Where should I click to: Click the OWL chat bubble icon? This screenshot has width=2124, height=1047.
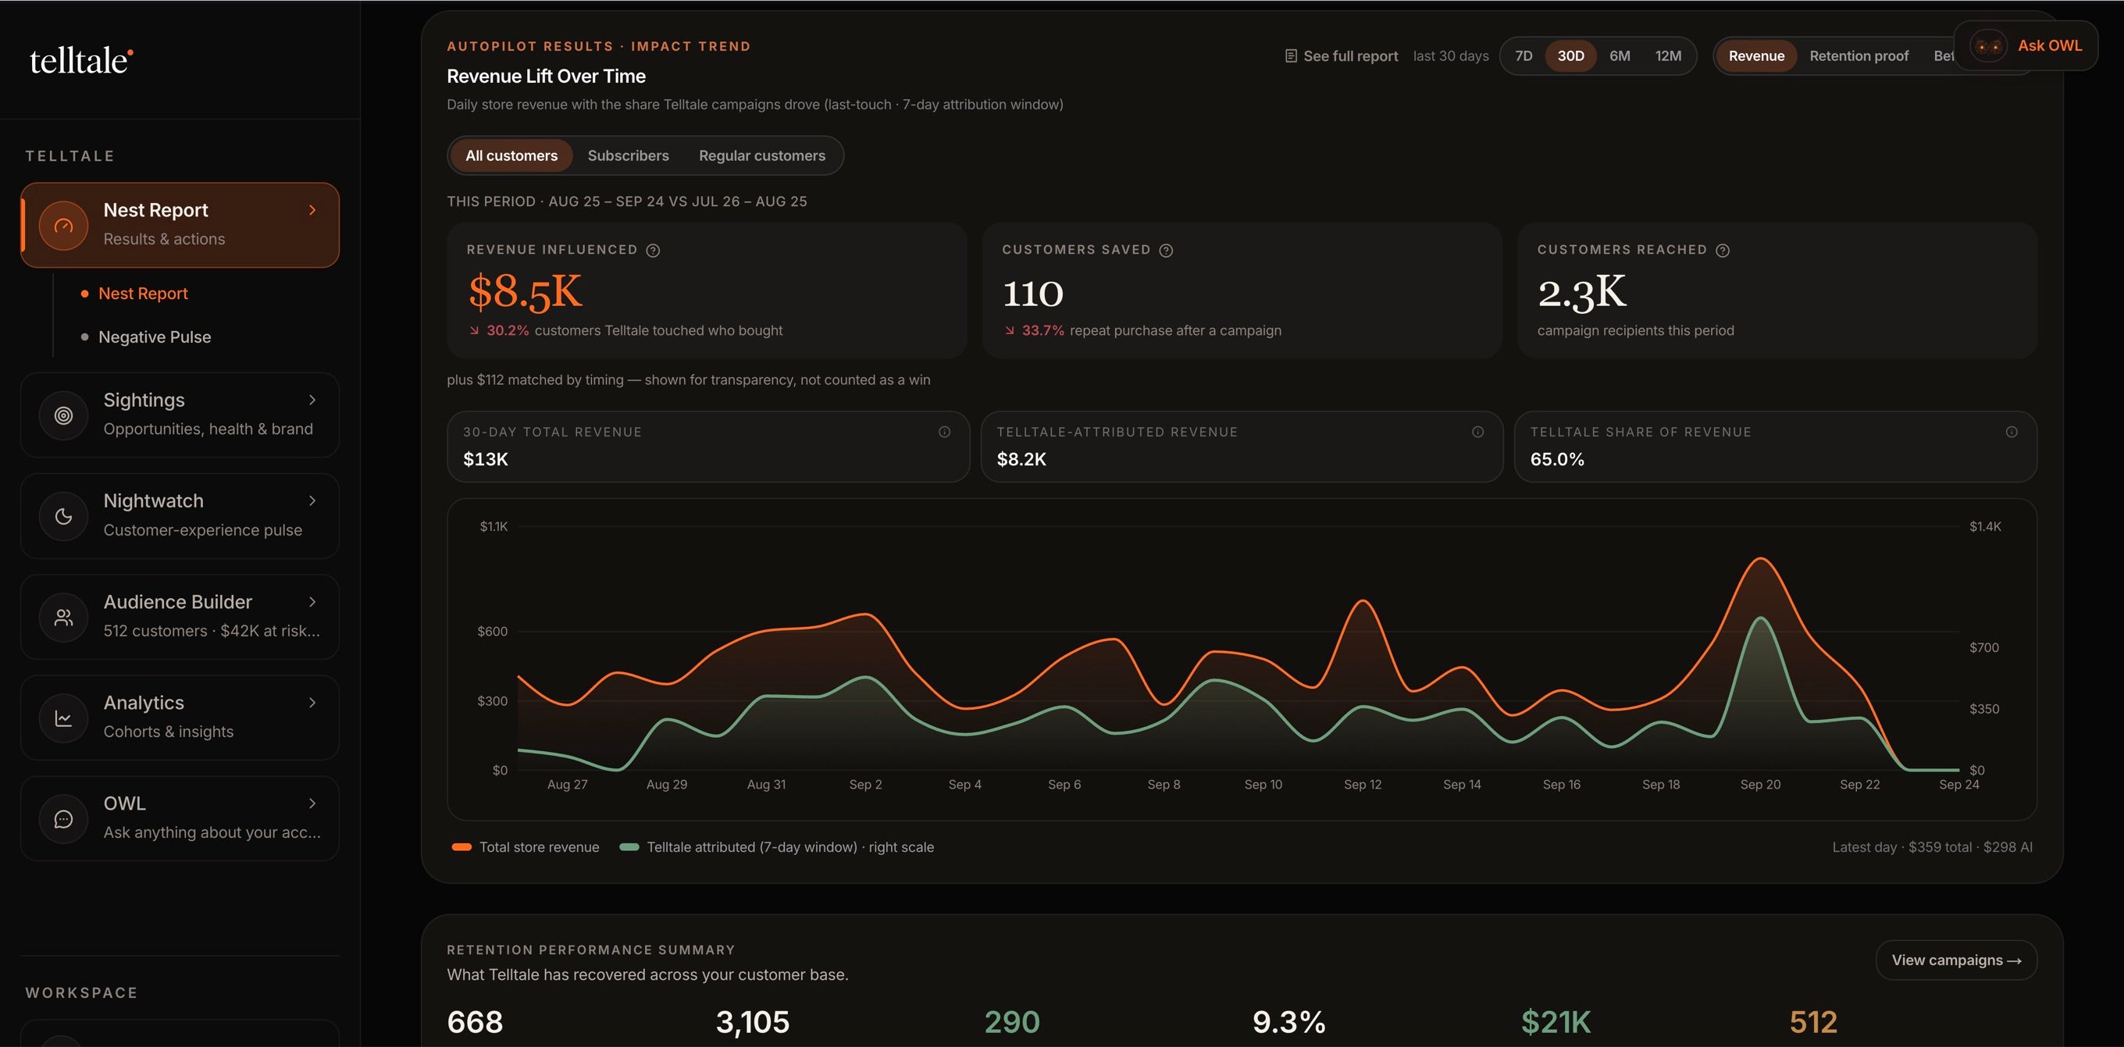(x=63, y=819)
